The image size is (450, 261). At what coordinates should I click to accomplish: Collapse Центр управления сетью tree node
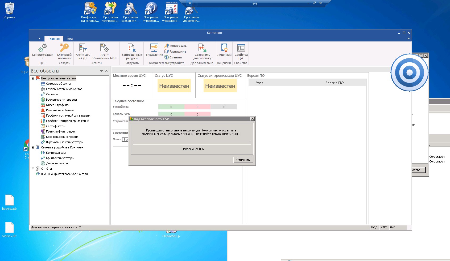[x=33, y=78]
